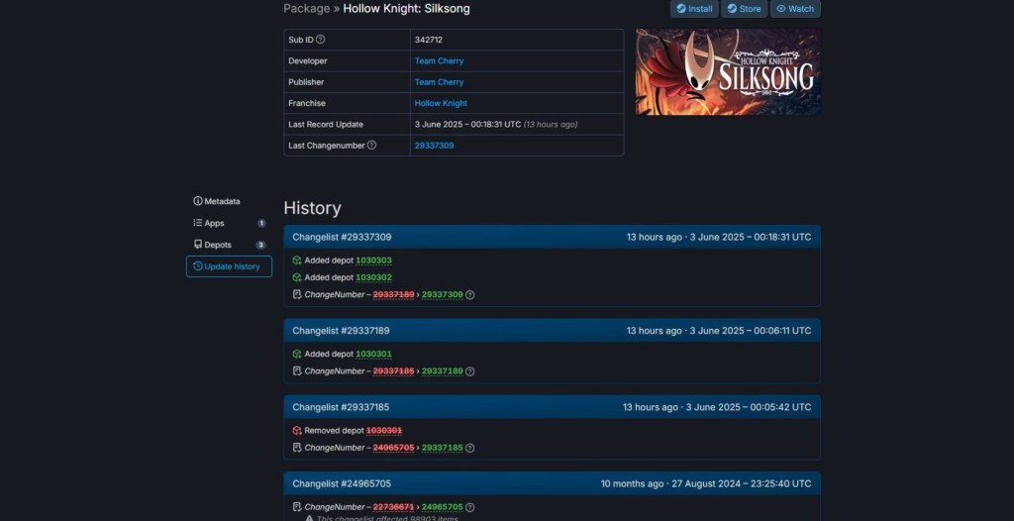Screen dimensions: 1014x521
Task: Click help icon after 24965705 ChangeNumber
Action: 470,507
